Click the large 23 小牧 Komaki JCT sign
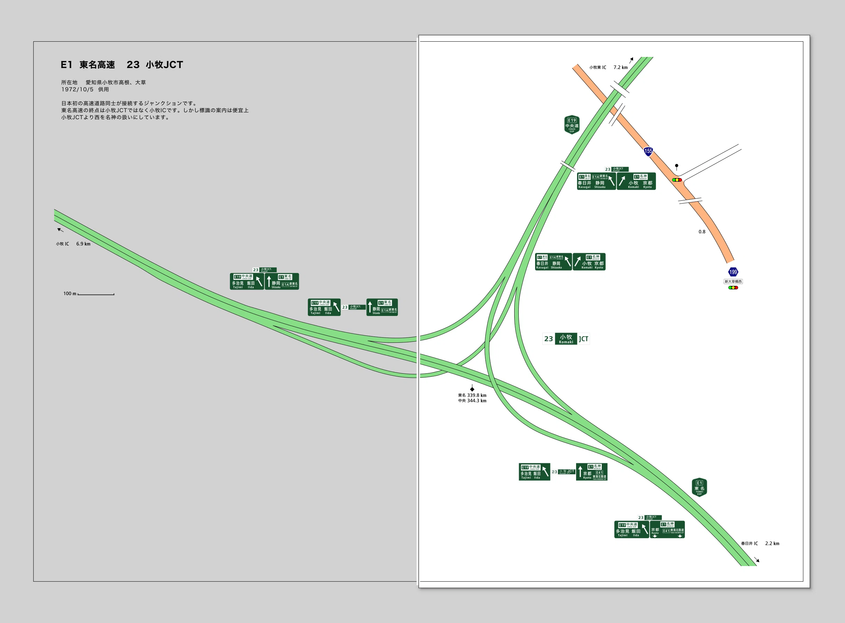This screenshot has width=845, height=623. [x=566, y=339]
